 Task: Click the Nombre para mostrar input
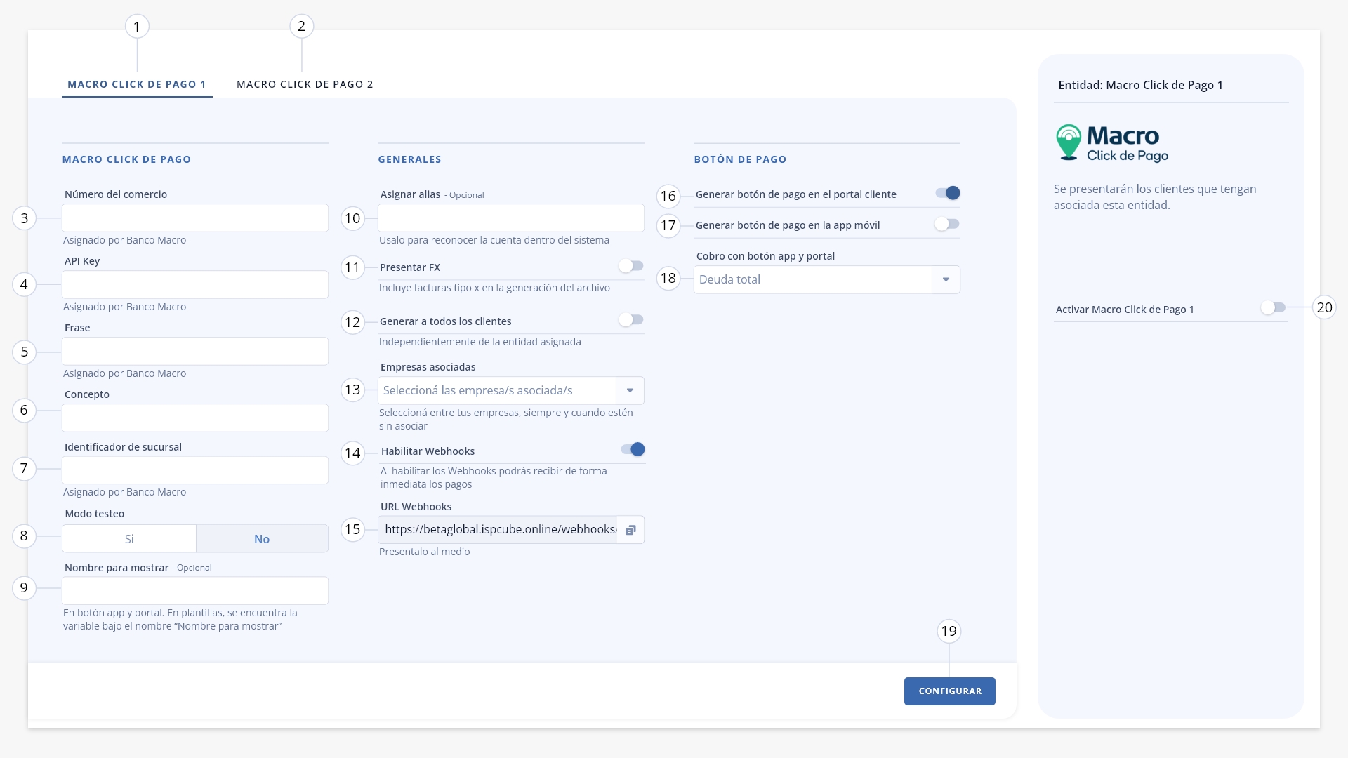pyautogui.click(x=195, y=591)
